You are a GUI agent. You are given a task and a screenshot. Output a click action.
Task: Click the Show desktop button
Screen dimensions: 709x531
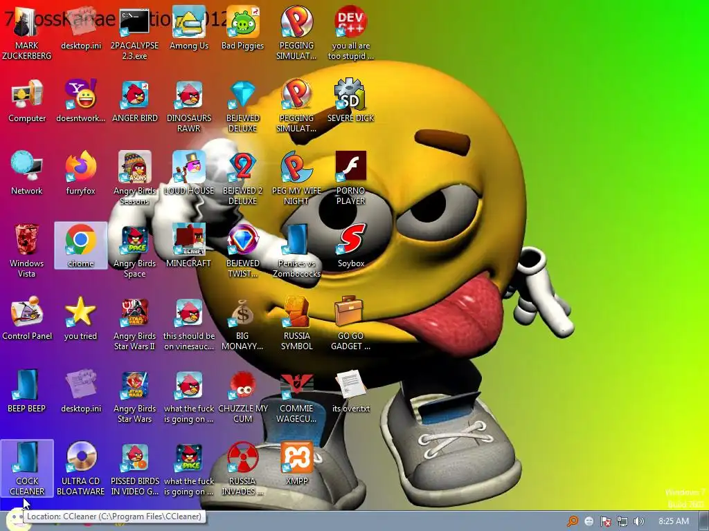[x=703, y=521]
